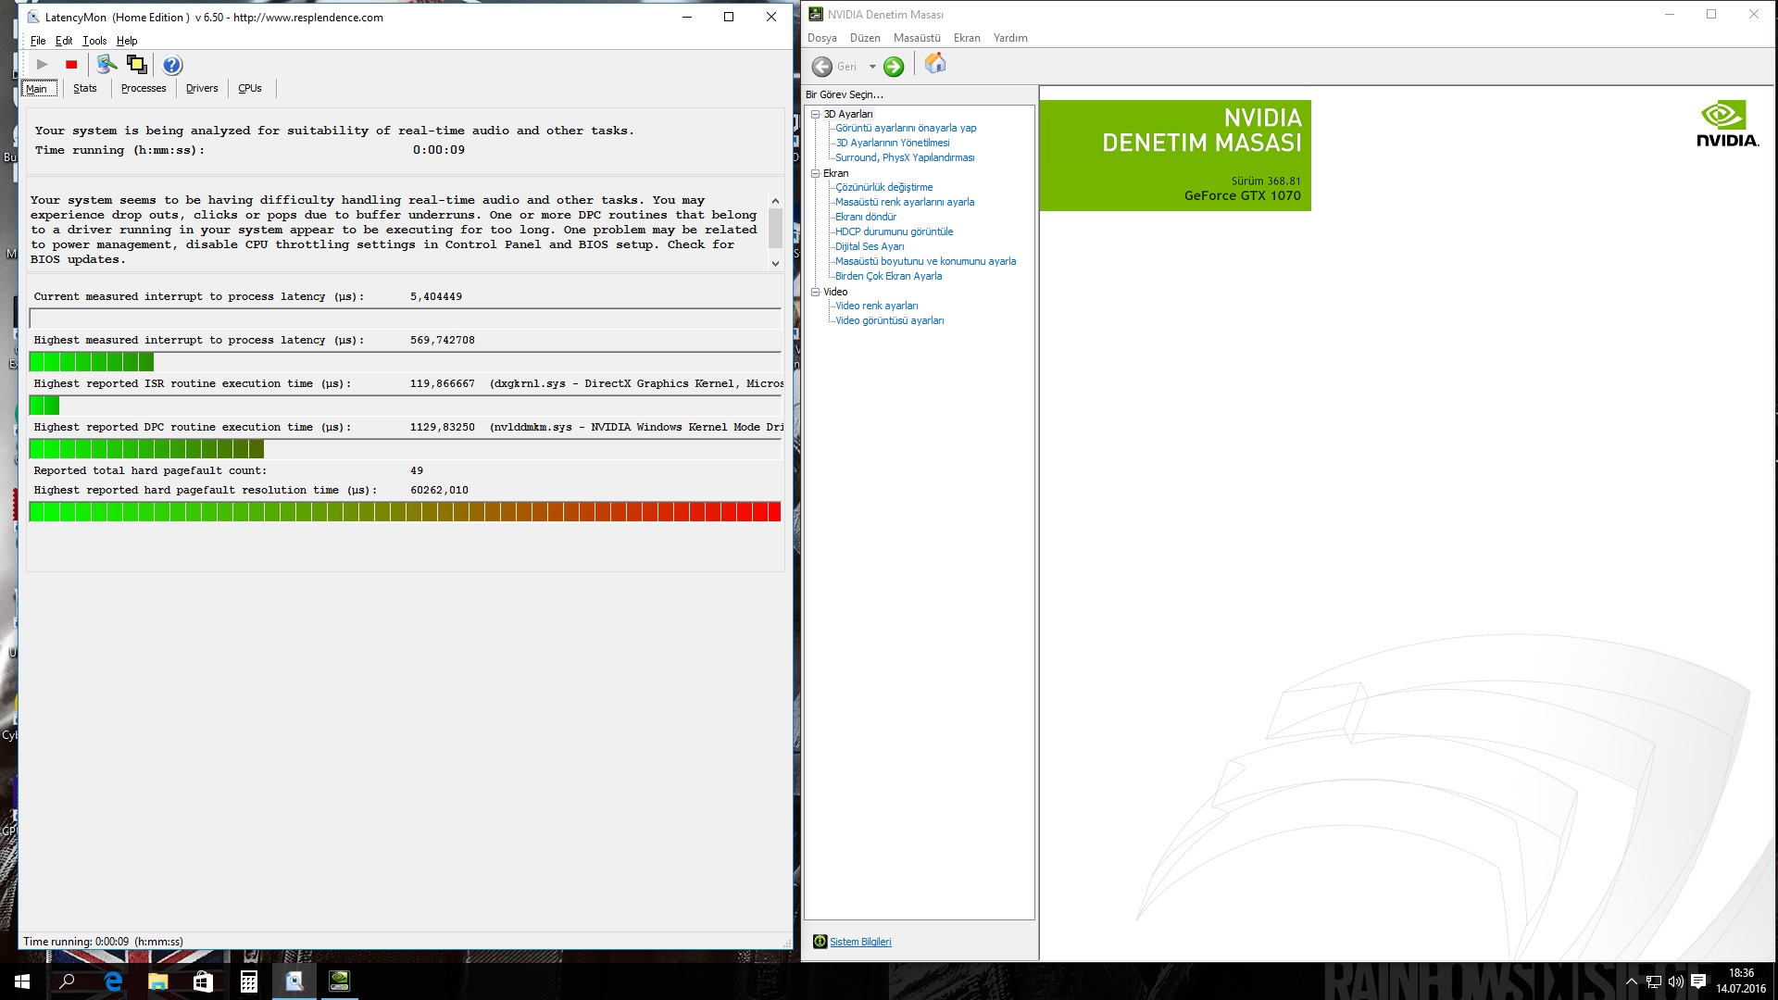Open the Geri history dropdown arrow
This screenshot has width=1778, height=1000.
(x=872, y=67)
